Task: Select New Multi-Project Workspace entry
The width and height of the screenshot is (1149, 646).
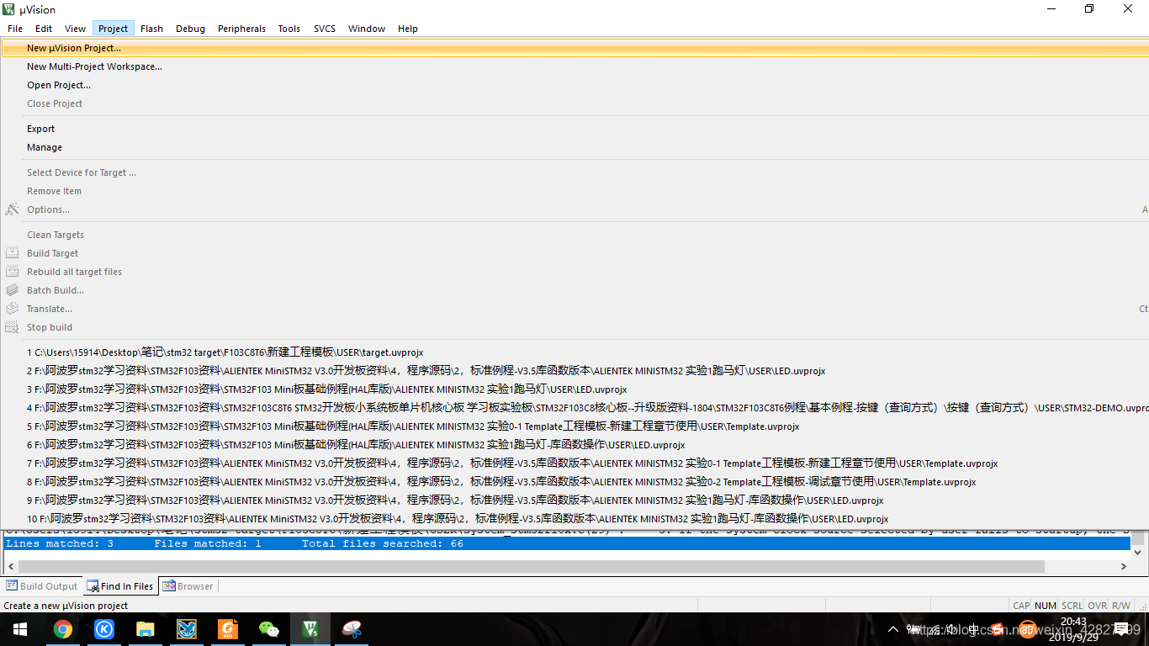Action: [574, 66]
